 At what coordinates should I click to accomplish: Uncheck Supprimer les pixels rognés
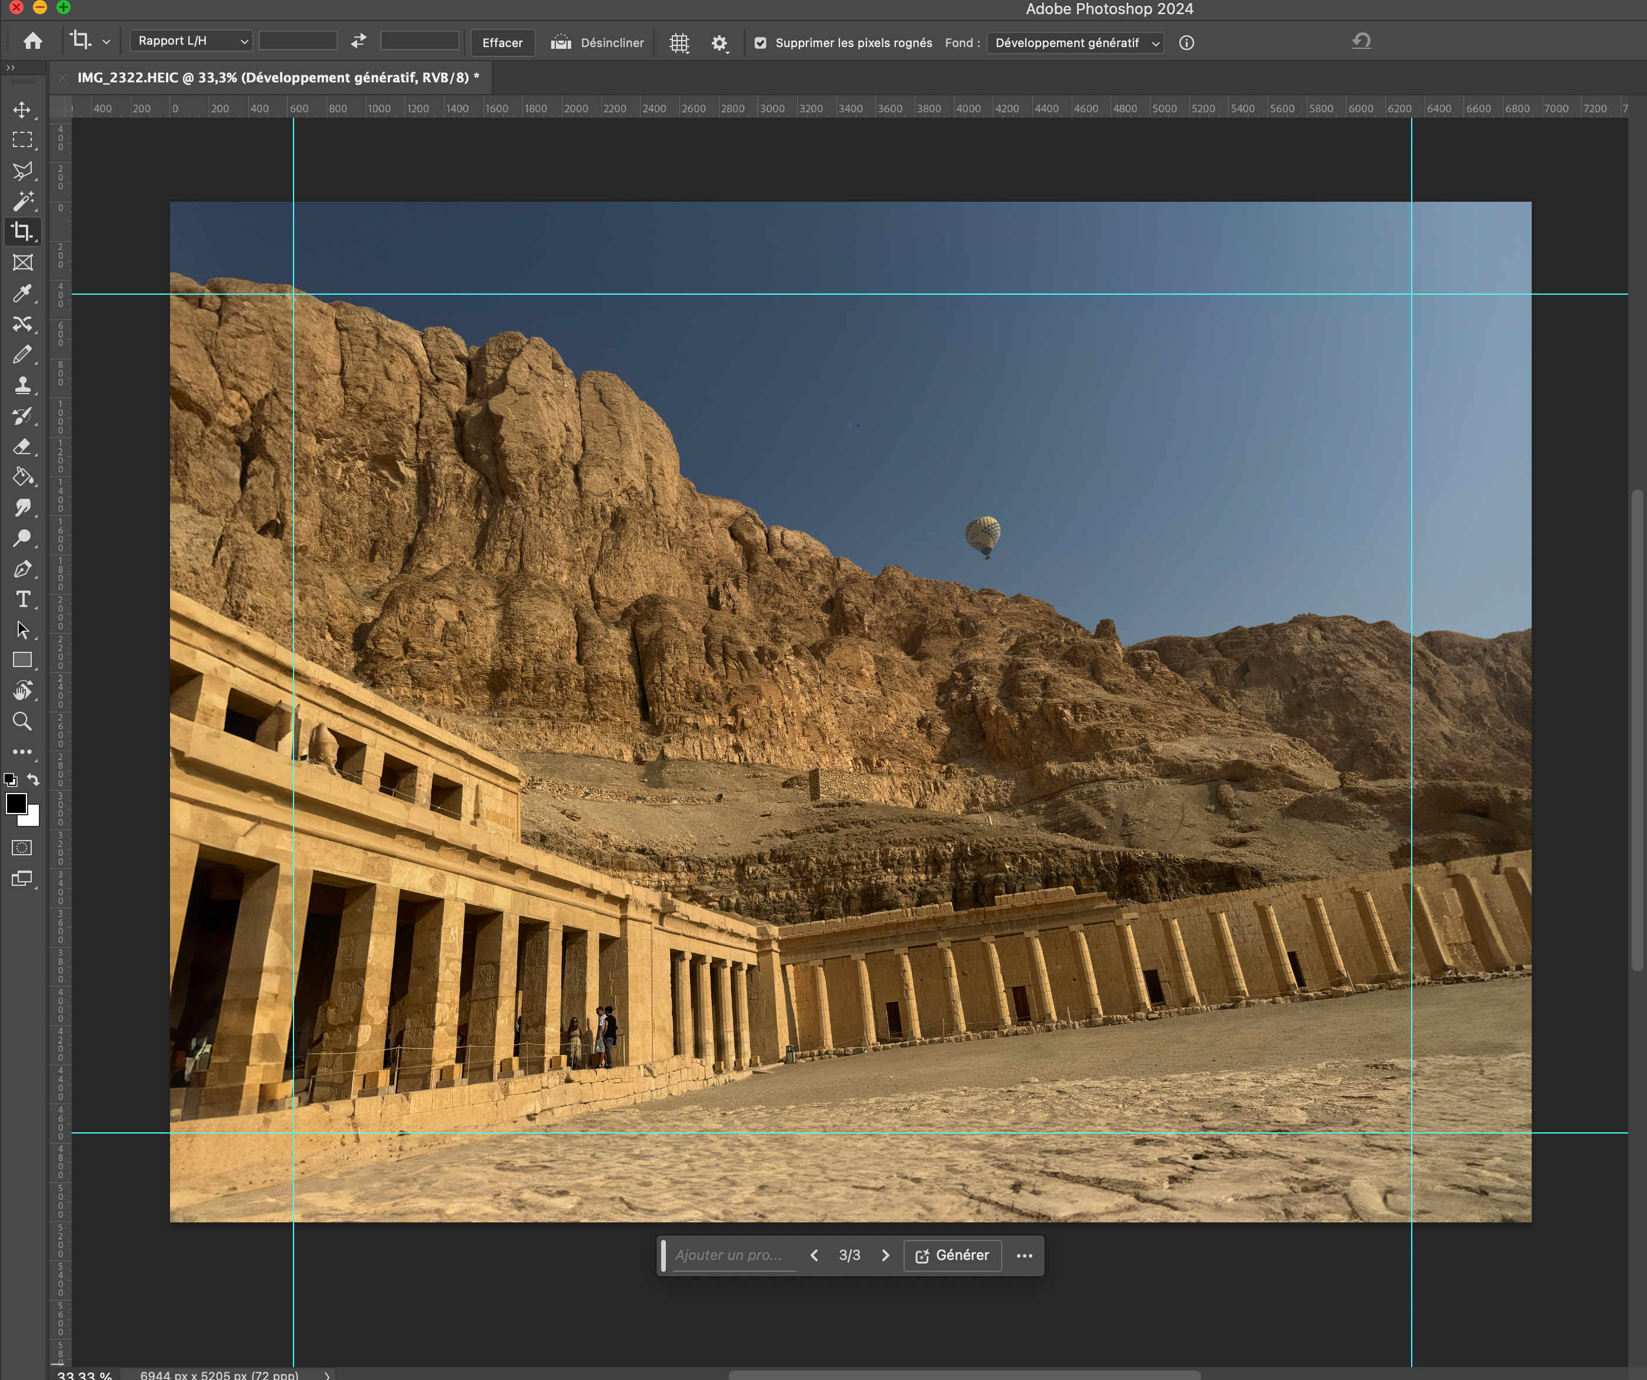pyautogui.click(x=760, y=43)
